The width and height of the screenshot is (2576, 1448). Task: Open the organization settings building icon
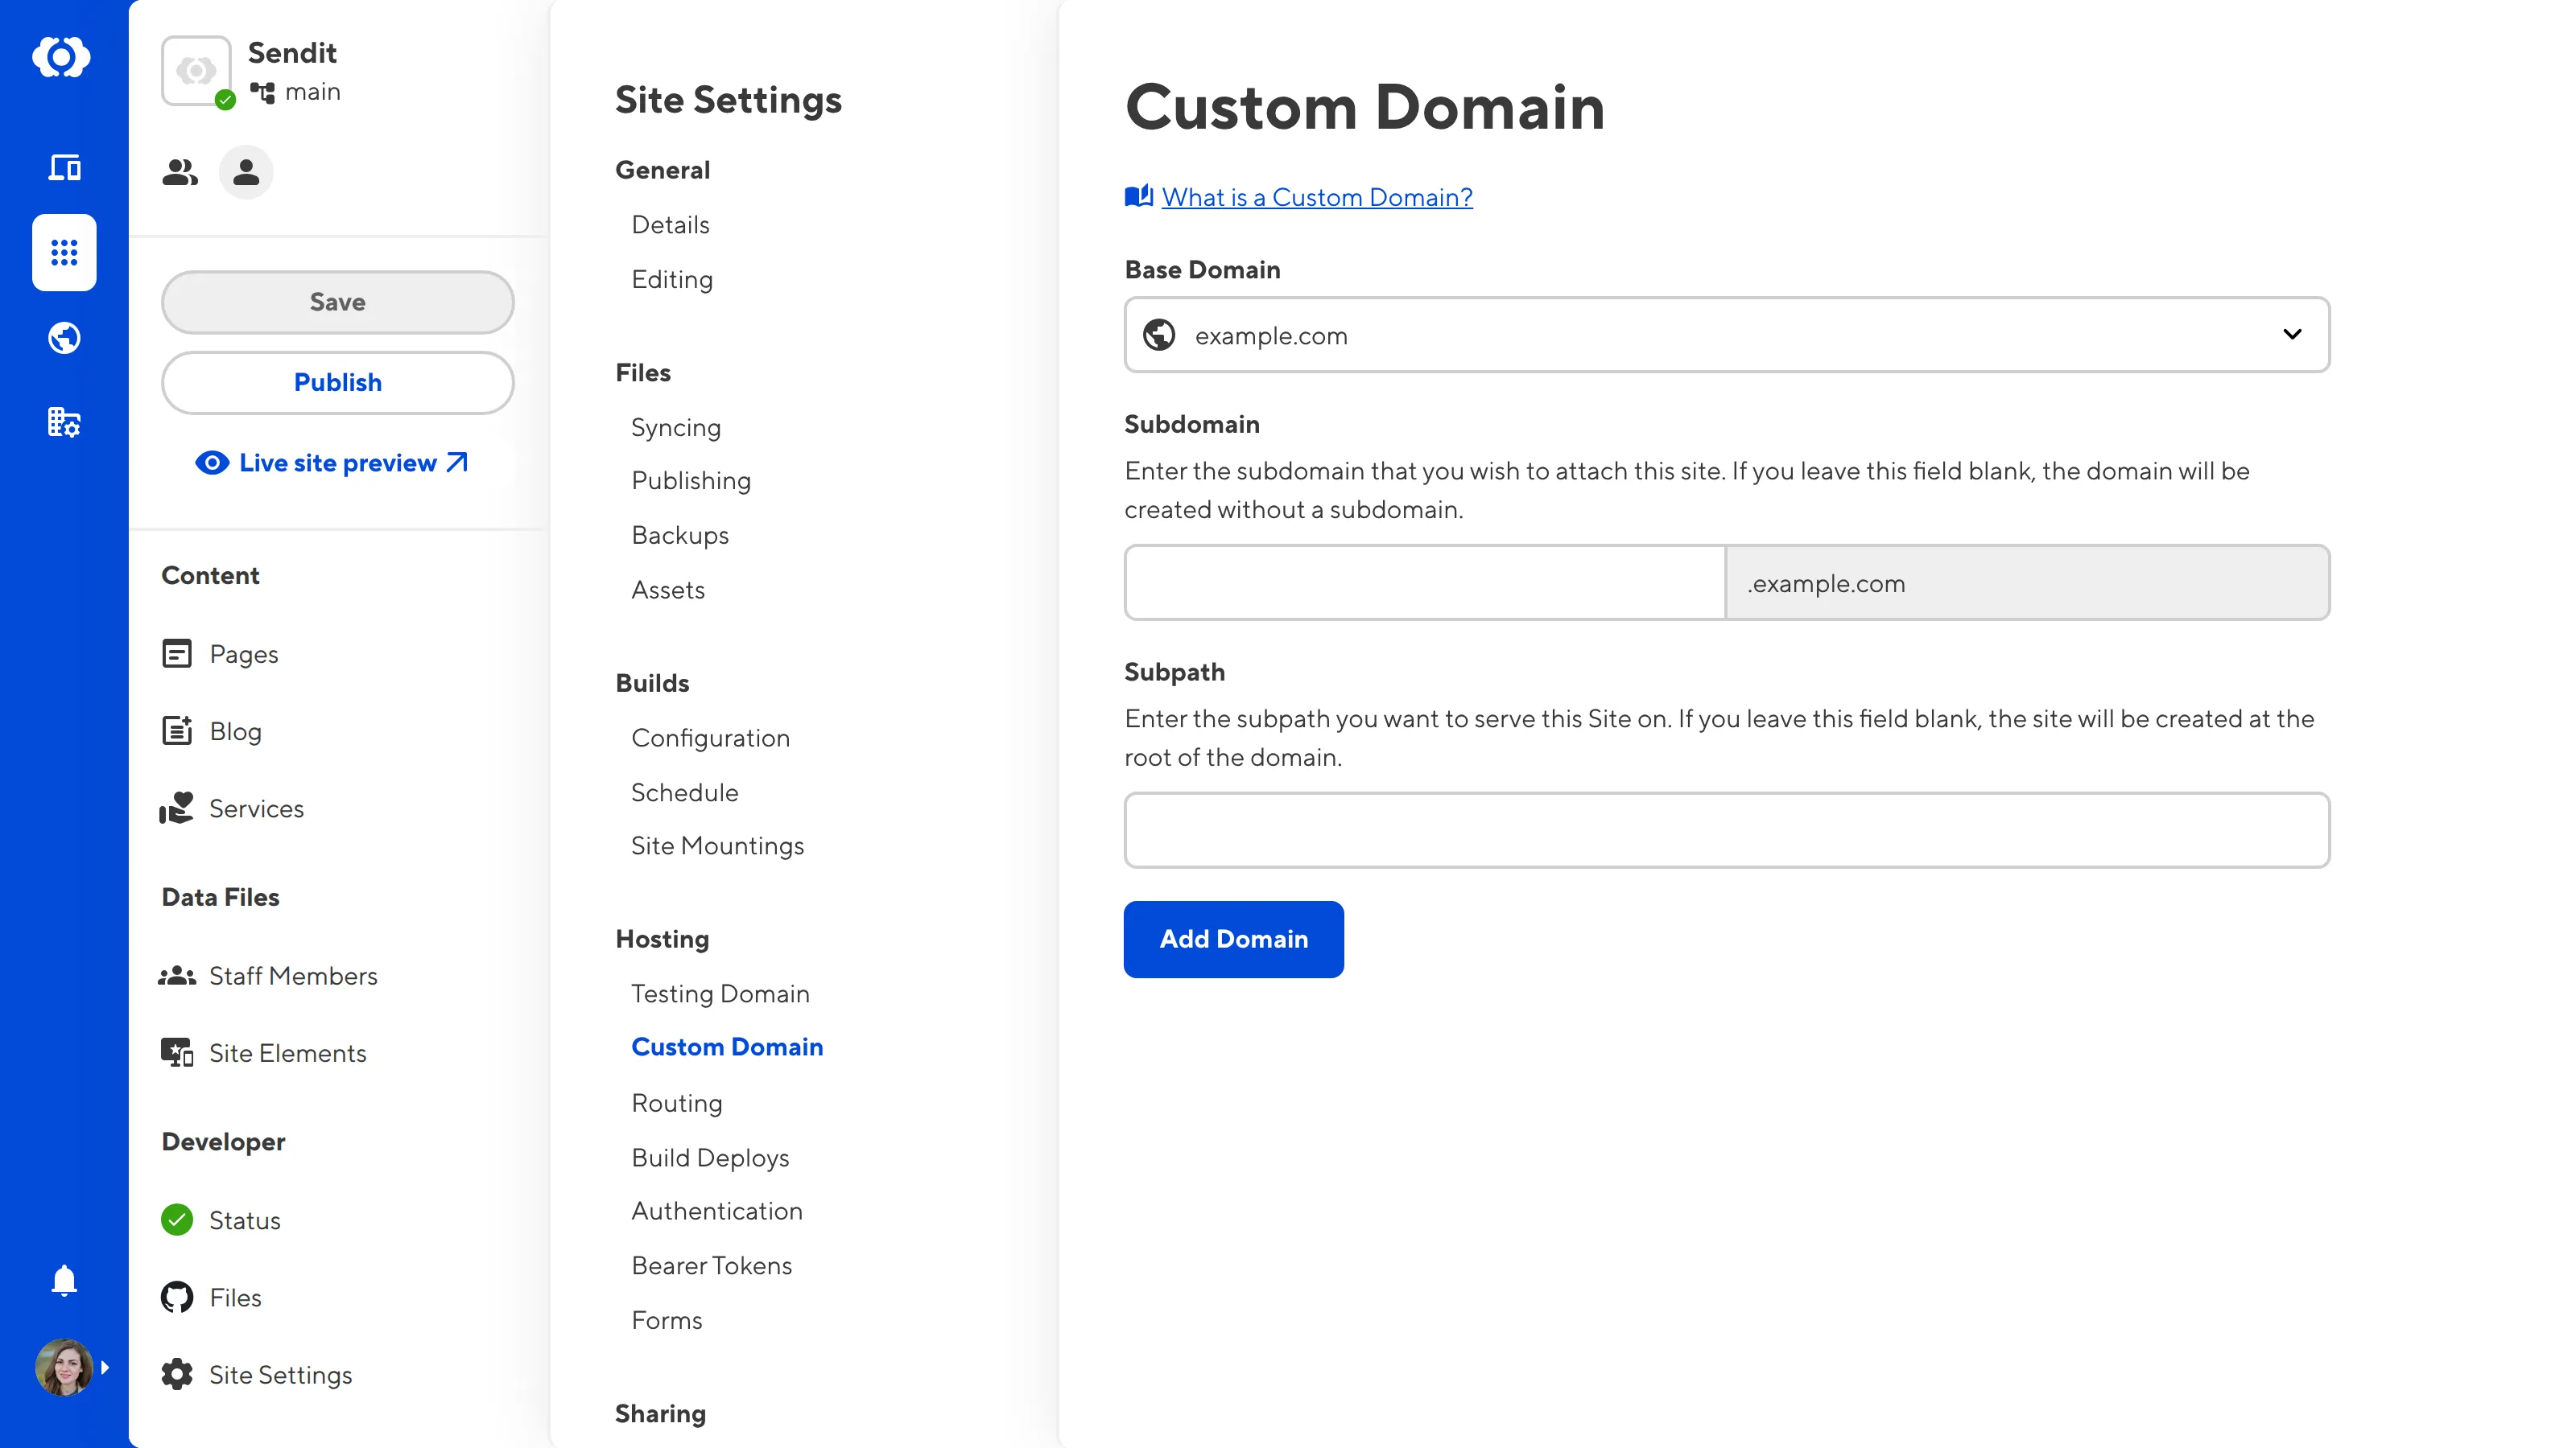point(64,422)
